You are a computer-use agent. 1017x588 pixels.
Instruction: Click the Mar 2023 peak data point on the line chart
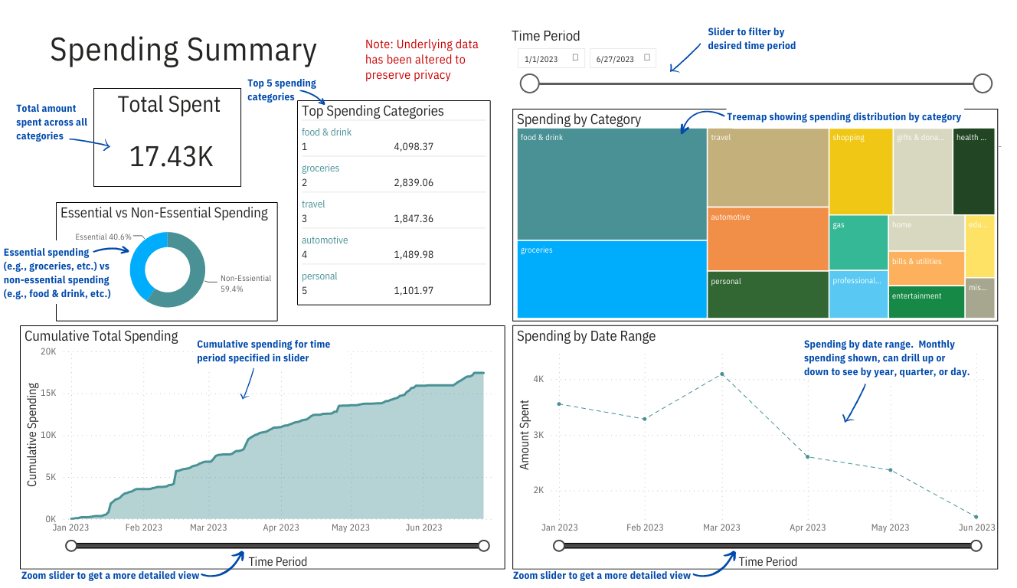point(721,374)
